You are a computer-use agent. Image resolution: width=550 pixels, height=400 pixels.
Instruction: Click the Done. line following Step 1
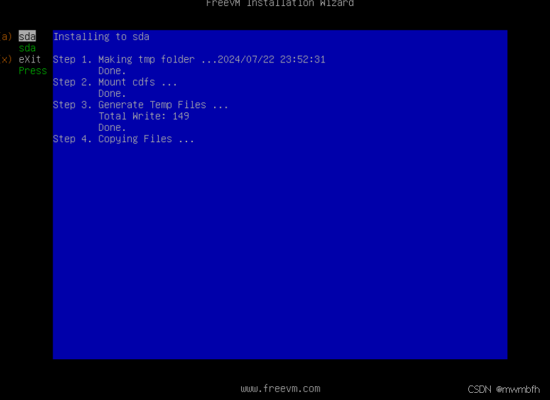point(112,71)
